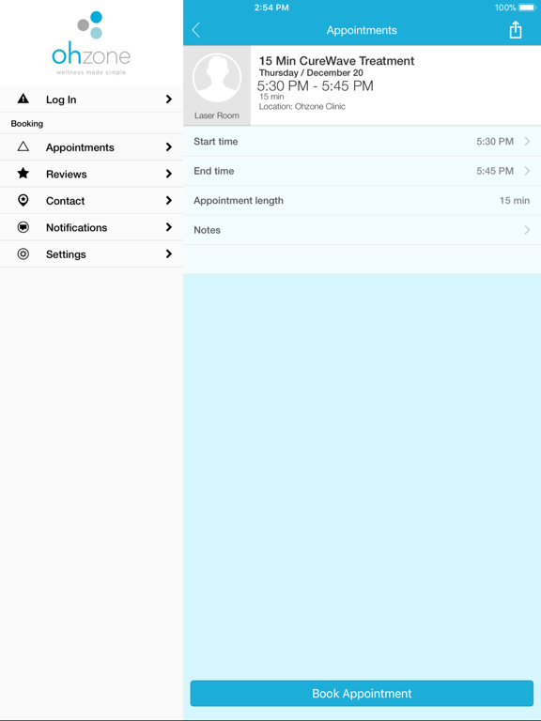Viewport: 541px width, 721px height.
Task: Expand the Appointments sidebar chevron
Action: point(169,146)
